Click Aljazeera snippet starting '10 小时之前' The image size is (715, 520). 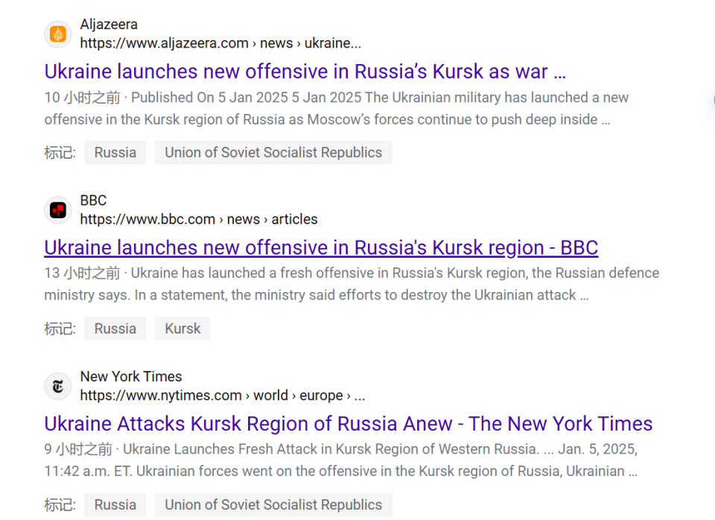click(x=337, y=109)
